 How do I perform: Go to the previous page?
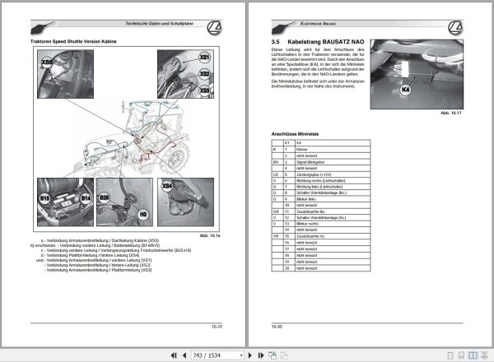click(x=184, y=355)
